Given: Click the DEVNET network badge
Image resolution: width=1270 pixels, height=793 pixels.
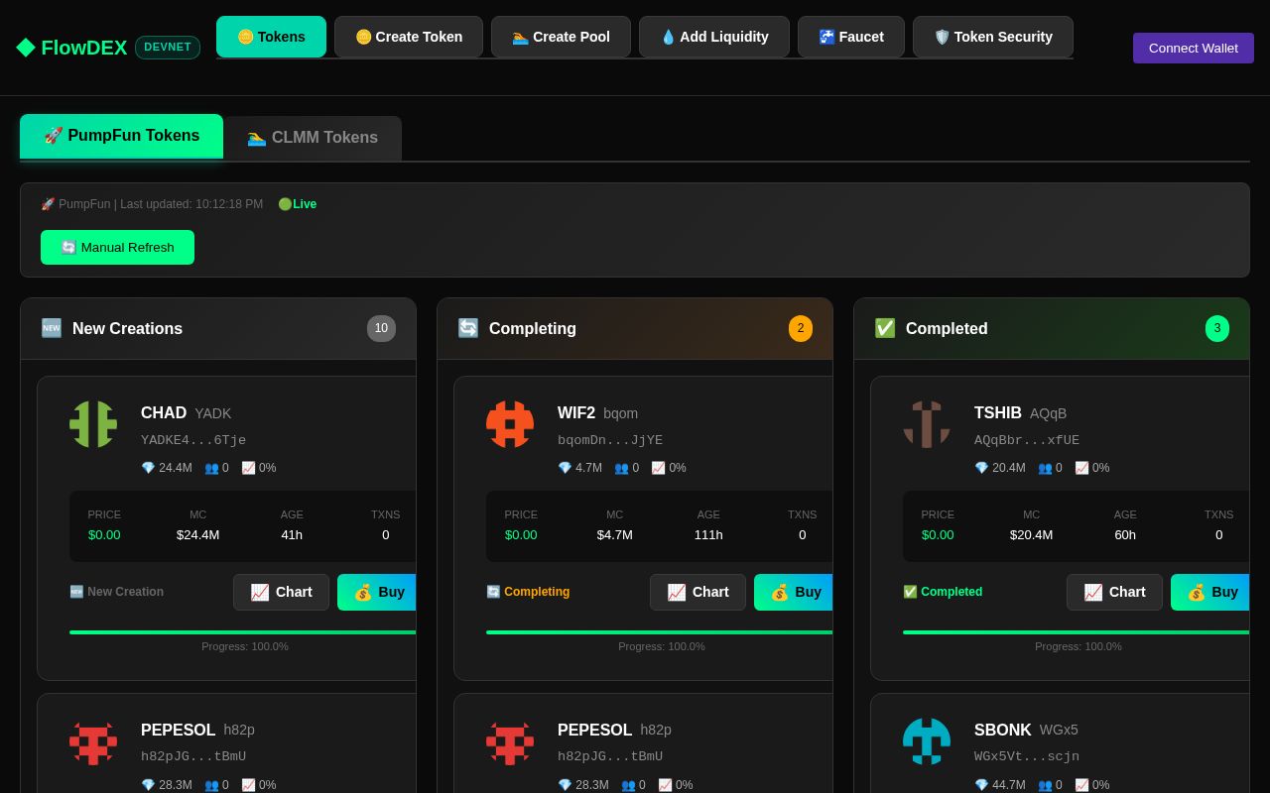Looking at the screenshot, I should click(x=168, y=48).
